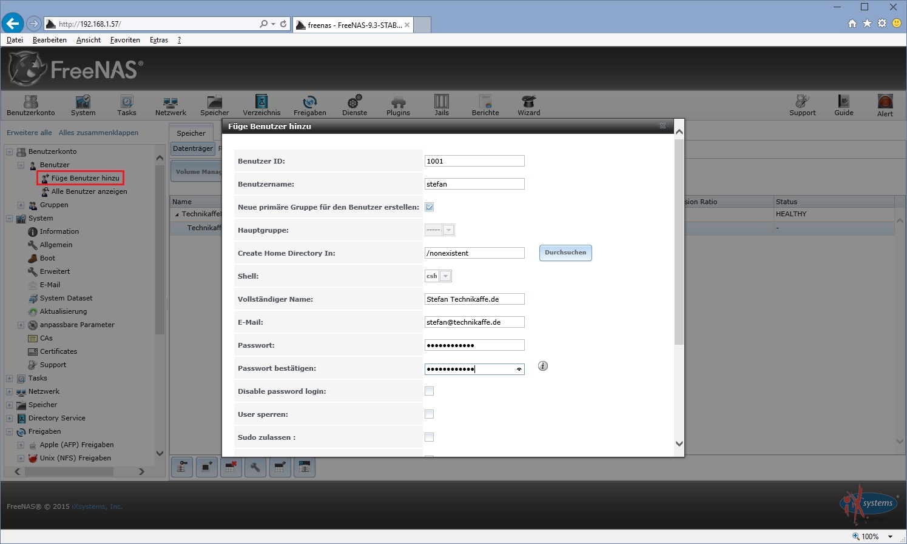Image resolution: width=907 pixels, height=544 pixels.
Task: Open browser favorites star icon
Action: (x=867, y=24)
